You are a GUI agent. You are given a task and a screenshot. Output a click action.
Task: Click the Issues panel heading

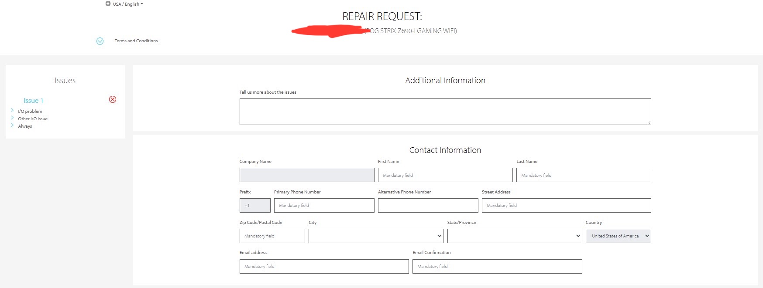(65, 81)
